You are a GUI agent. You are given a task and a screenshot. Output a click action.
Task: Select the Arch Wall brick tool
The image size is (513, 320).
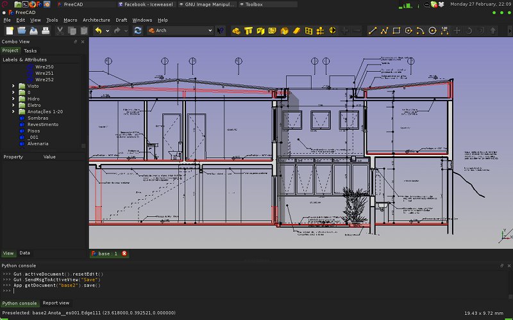[236, 31]
